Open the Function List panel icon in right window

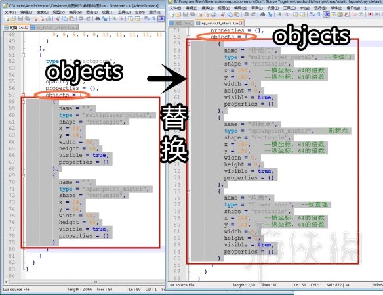point(347,14)
